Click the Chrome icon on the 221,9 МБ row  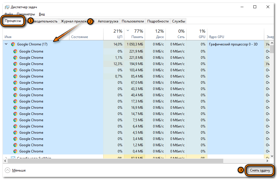(15, 51)
